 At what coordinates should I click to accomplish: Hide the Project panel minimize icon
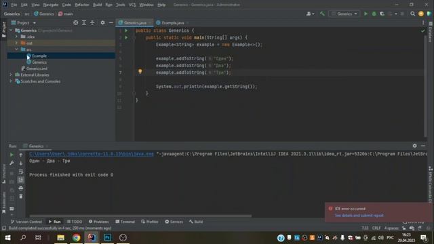[x=111, y=22]
